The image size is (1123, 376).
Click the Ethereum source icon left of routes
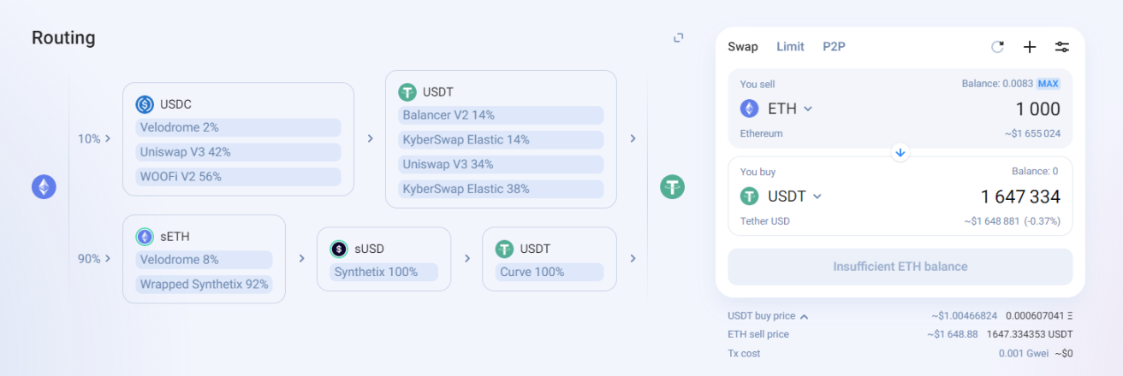pos(44,187)
